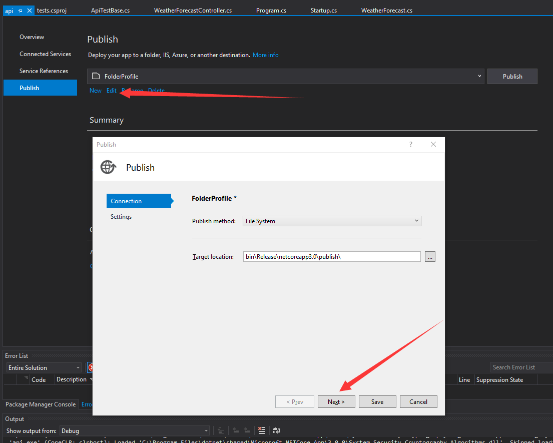This screenshot has height=443, width=553.
Task: Switch to Program.cs tab
Action: 271,11
